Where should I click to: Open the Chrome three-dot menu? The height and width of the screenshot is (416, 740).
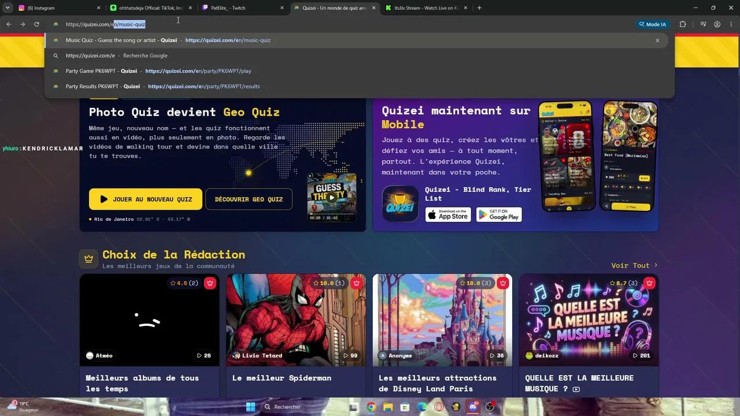click(731, 24)
